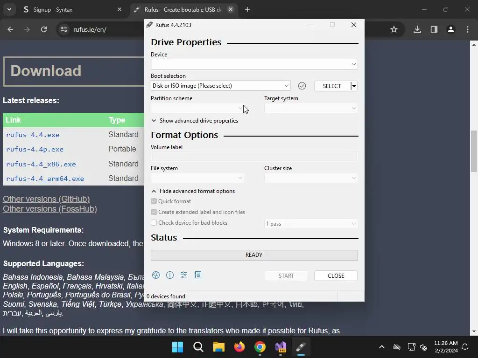Minimize the Rufus window
This screenshot has height=358, width=478.
(x=311, y=25)
